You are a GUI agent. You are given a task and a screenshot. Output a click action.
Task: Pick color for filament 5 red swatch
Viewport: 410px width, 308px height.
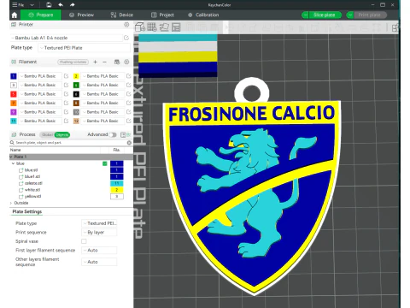(x=14, y=94)
